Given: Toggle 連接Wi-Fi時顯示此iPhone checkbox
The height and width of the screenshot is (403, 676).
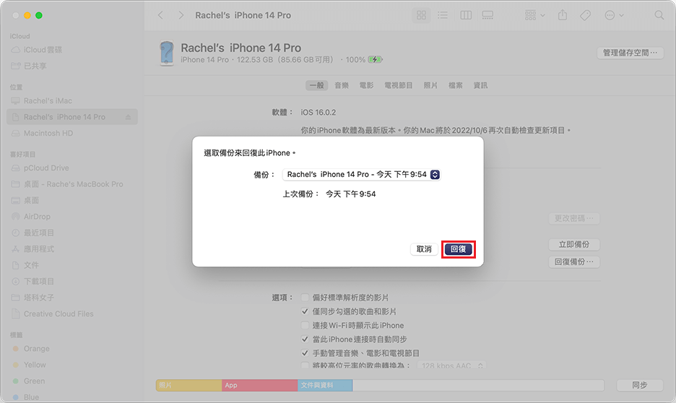Looking at the screenshot, I should pyautogui.click(x=305, y=325).
